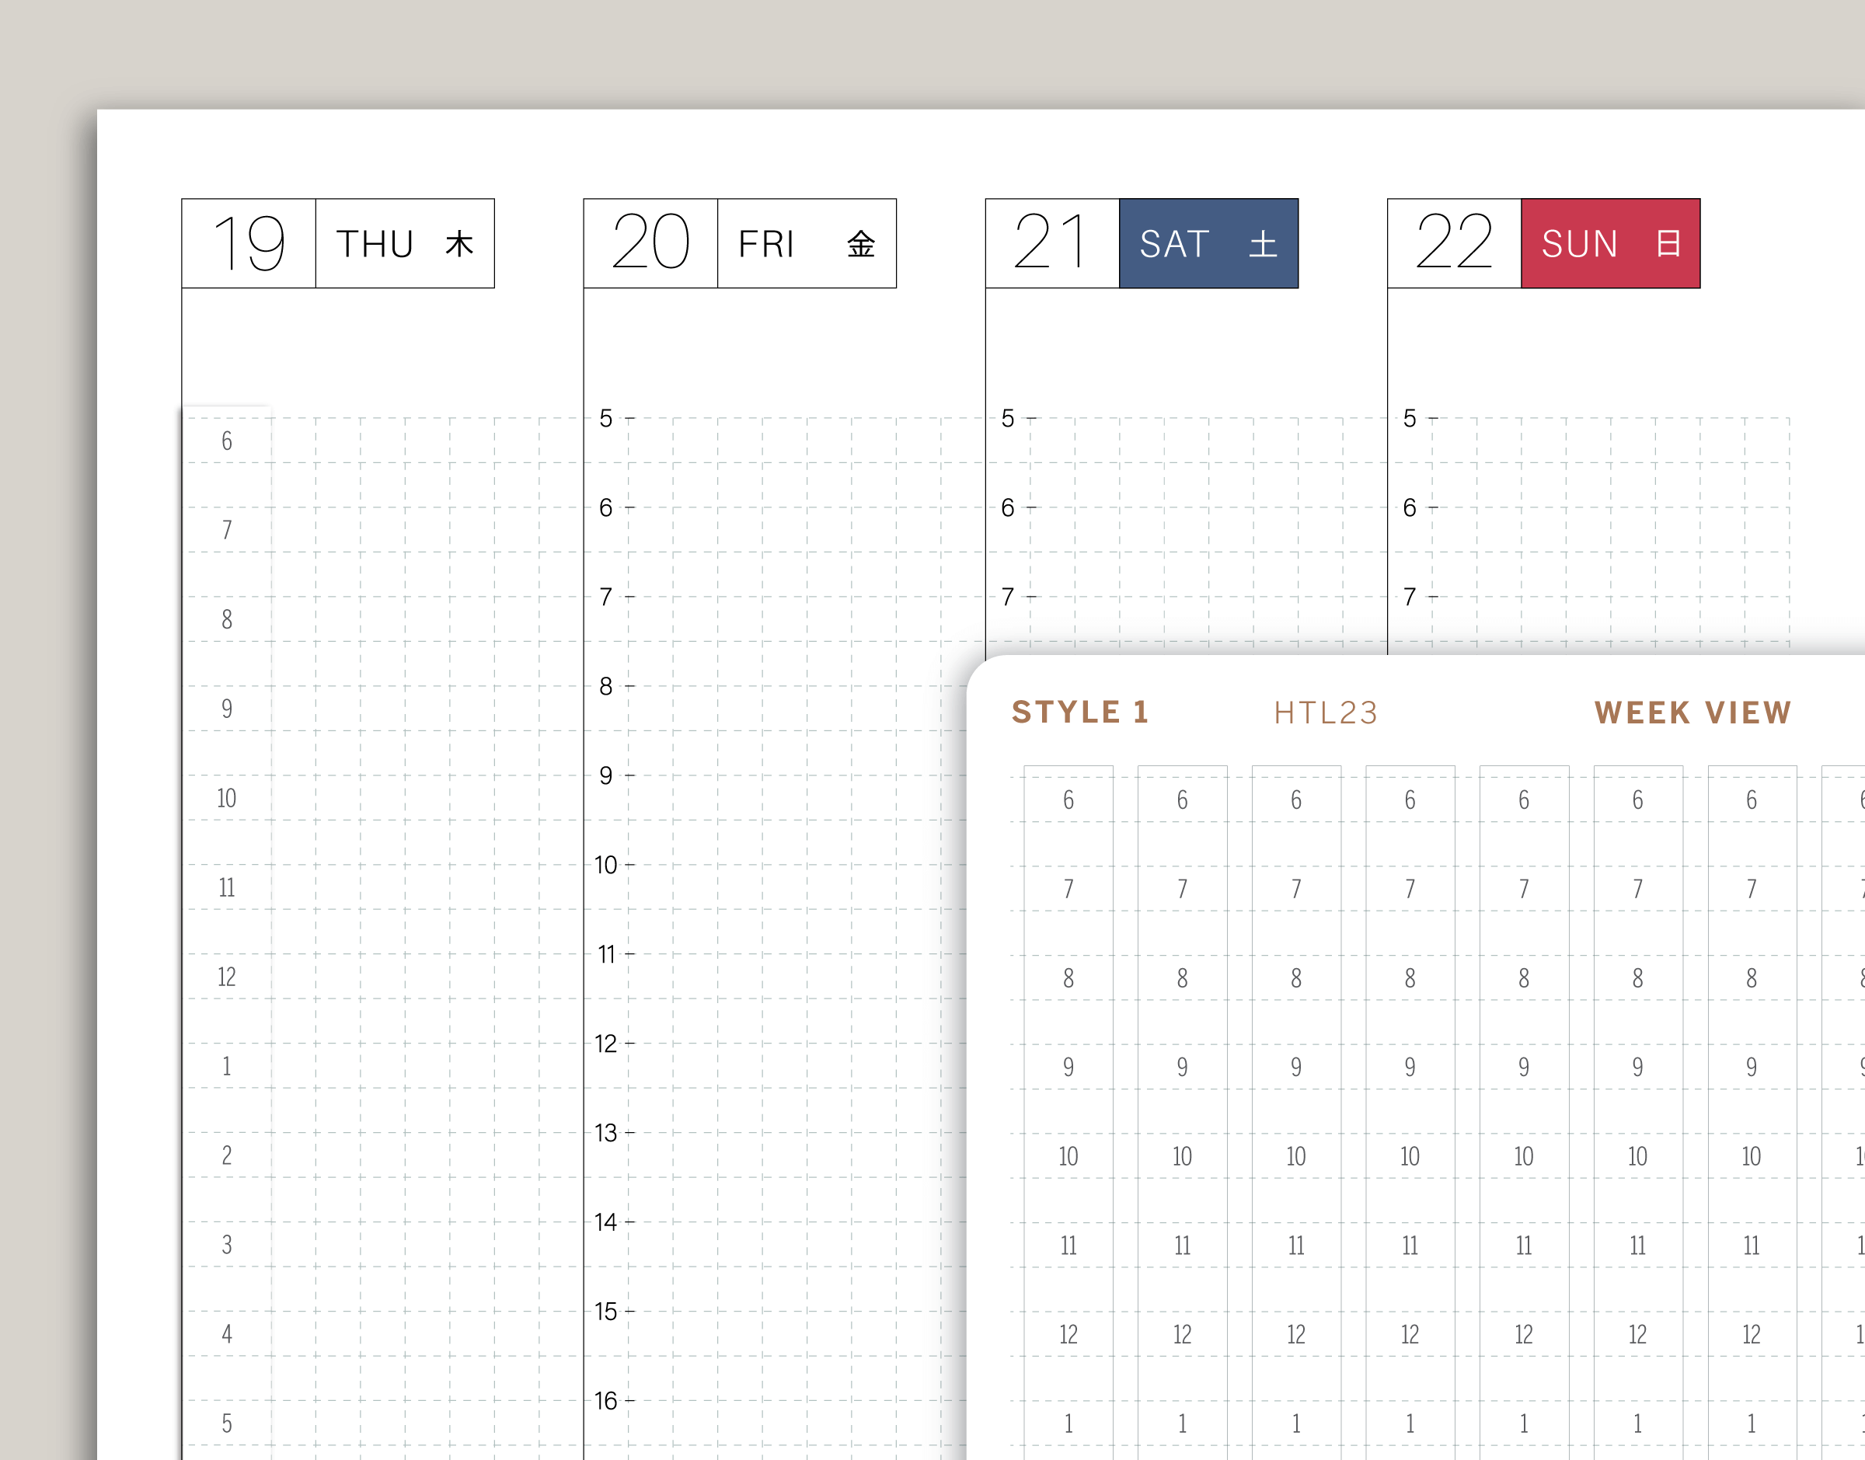Click the Saturday kanji 土 symbol
1865x1460 pixels.
click(x=1263, y=245)
